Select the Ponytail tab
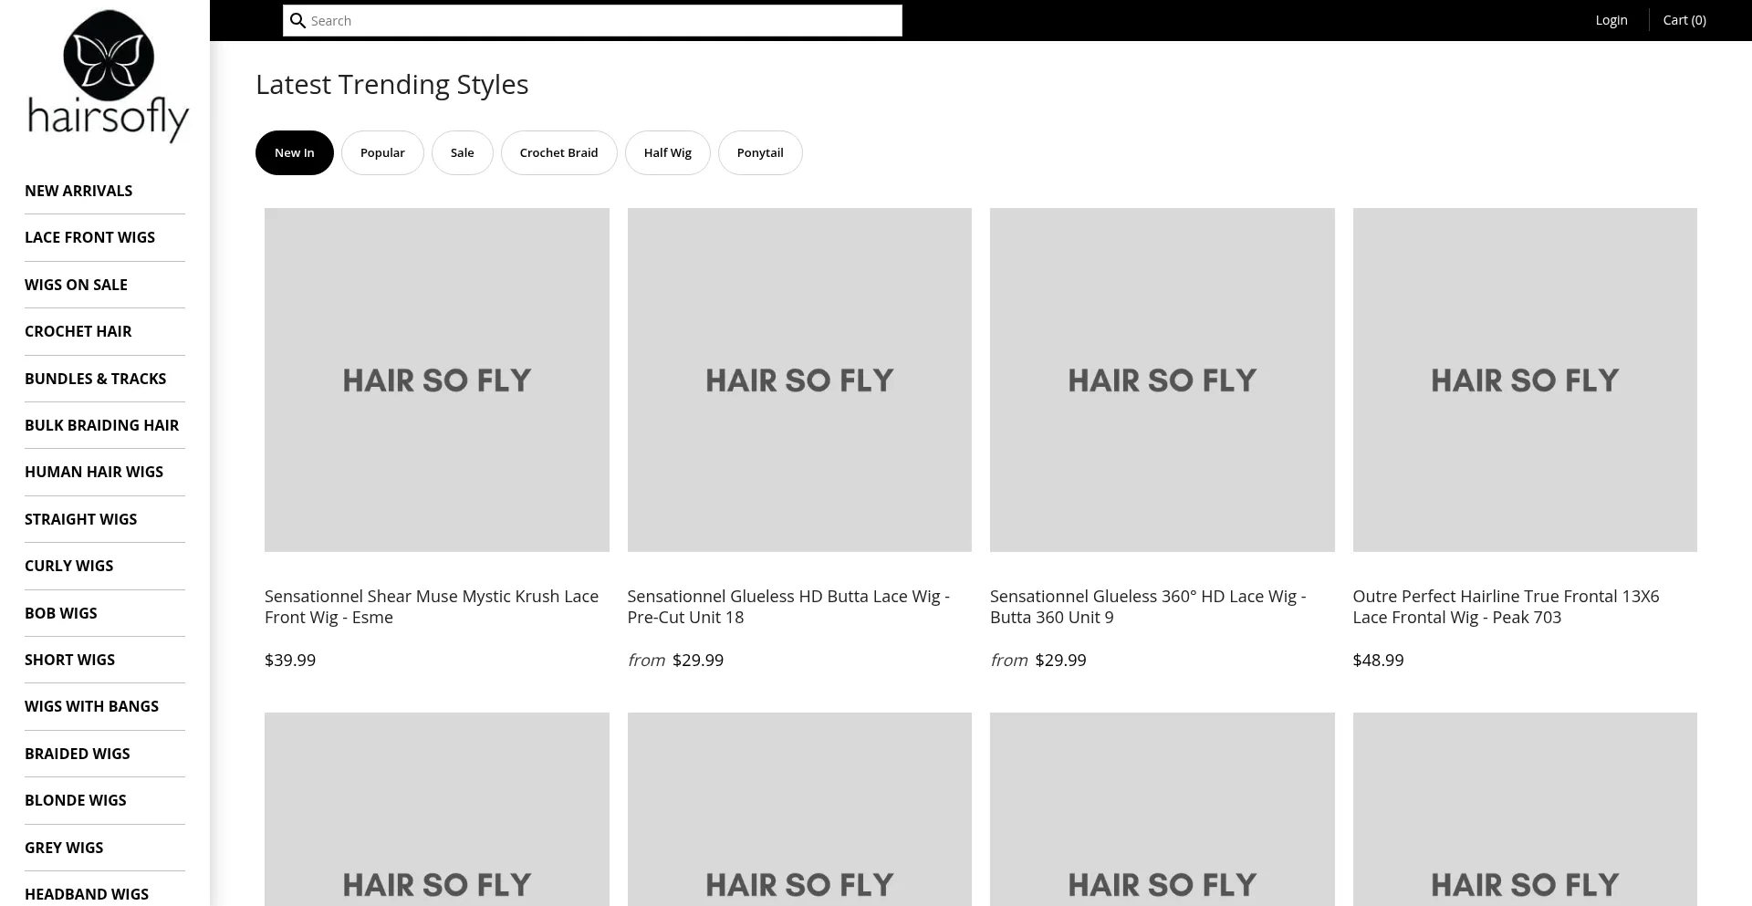This screenshot has width=1752, height=906. click(x=760, y=152)
